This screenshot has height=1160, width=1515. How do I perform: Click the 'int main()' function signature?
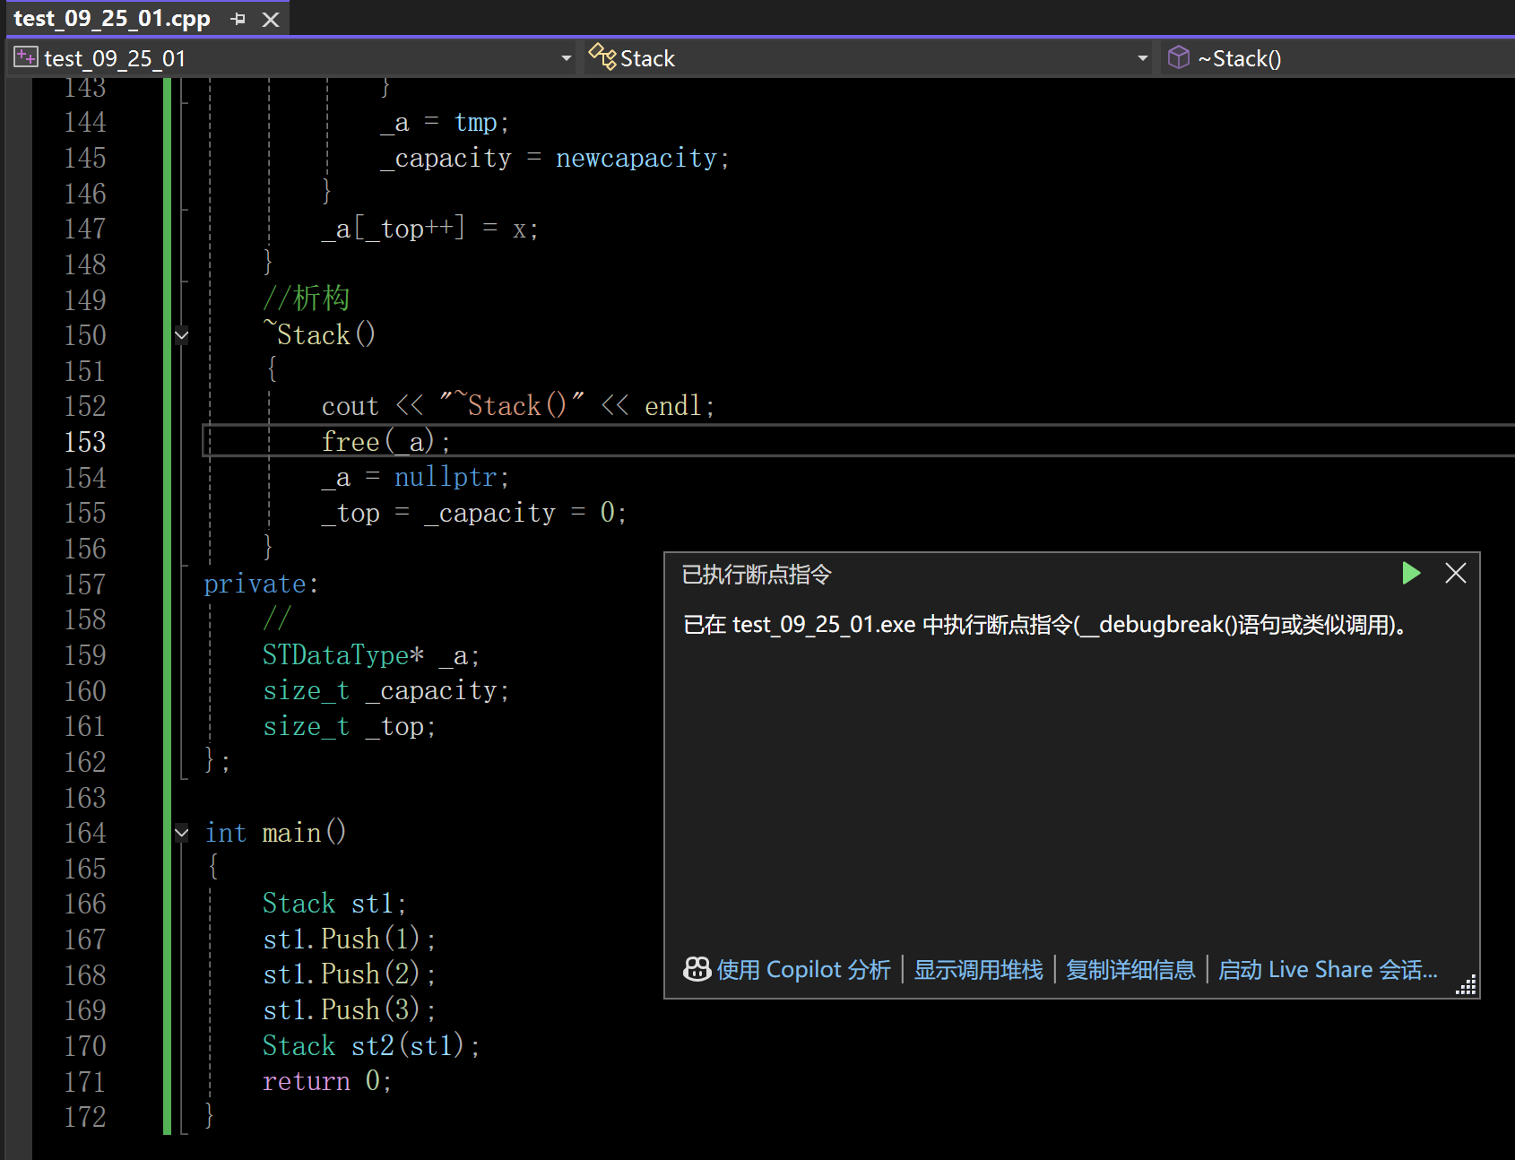[275, 833]
